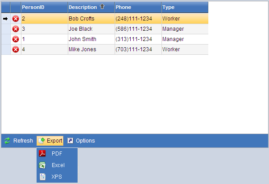Choose Excel from the Export menu

coord(58,165)
